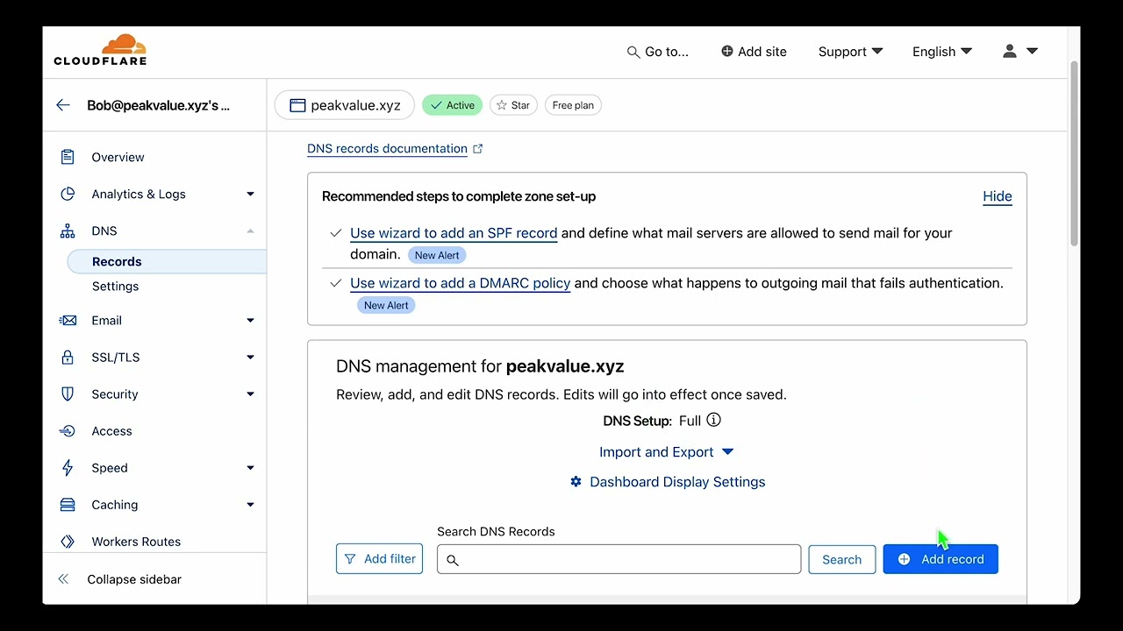This screenshot has height=631, width=1123.
Task: Click the Add filter button
Action: coord(379,559)
